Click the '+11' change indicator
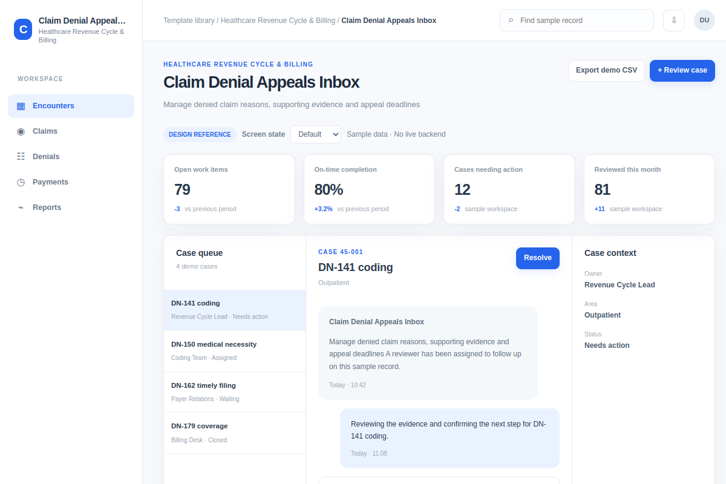The image size is (726, 484). tap(600, 209)
